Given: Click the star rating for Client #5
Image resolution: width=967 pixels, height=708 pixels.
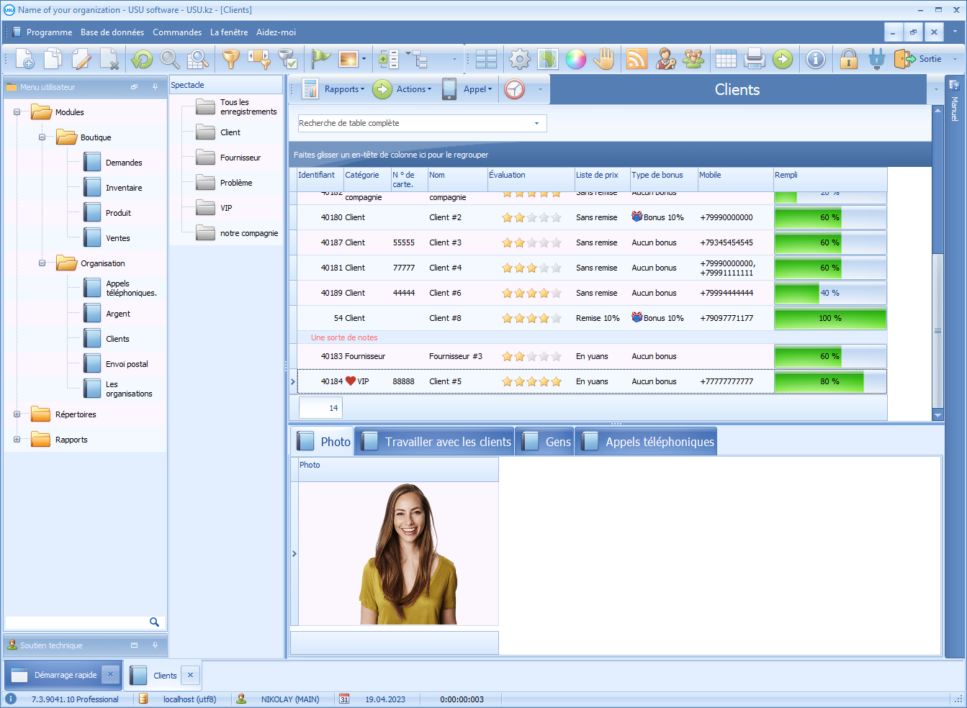Looking at the screenshot, I should [x=531, y=381].
